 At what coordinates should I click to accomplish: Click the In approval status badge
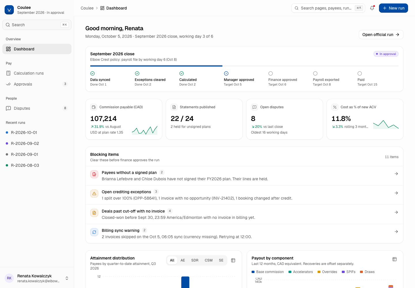point(386,54)
